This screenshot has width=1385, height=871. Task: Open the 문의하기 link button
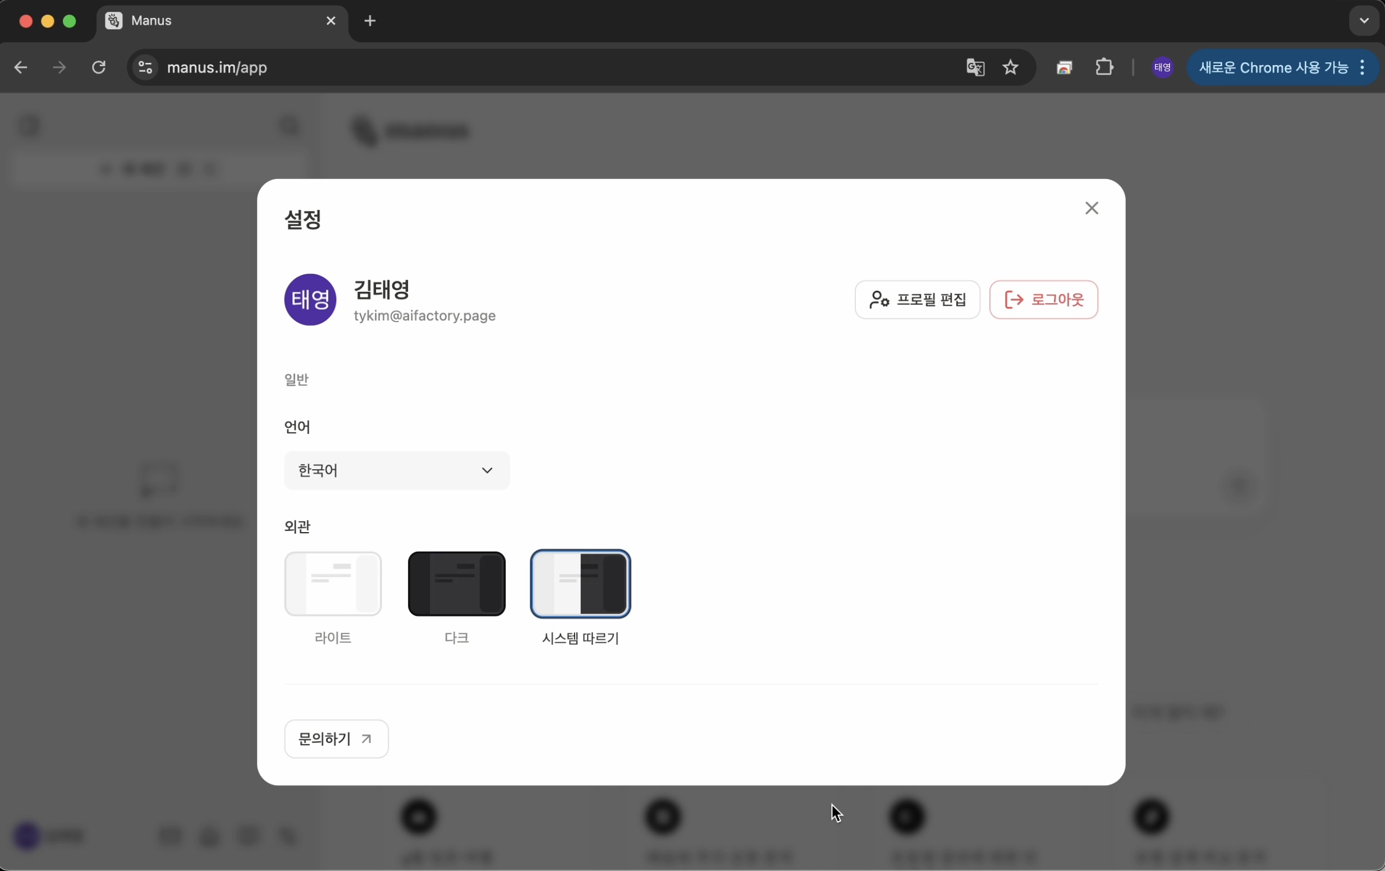337,739
